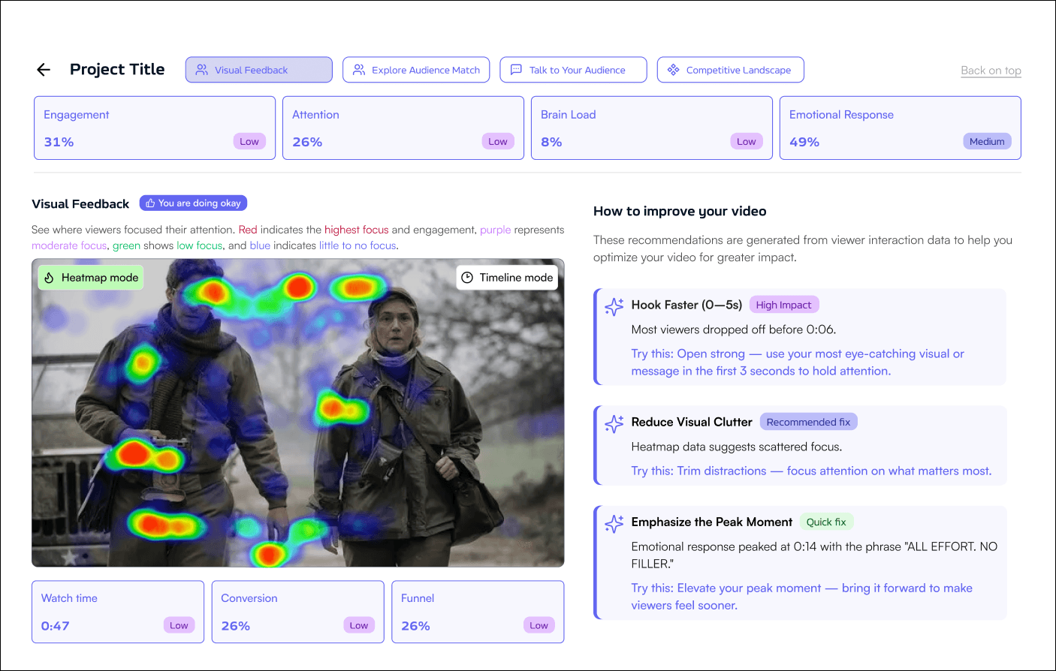Select the Competitive Landscape tab
Screen dimensions: 1056x671
(730, 70)
